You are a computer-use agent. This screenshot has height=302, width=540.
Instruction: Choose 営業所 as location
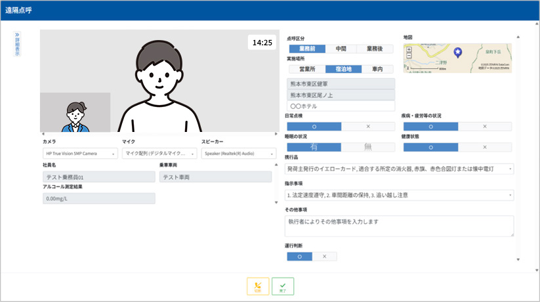point(307,69)
